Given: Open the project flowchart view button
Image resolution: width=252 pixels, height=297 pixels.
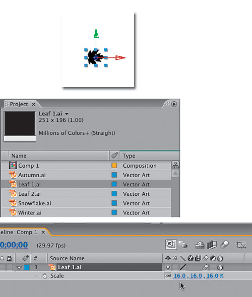Looking at the screenshot, I should point(175,165).
